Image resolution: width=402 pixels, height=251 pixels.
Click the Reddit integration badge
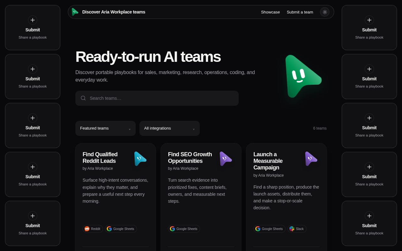(93, 229)
